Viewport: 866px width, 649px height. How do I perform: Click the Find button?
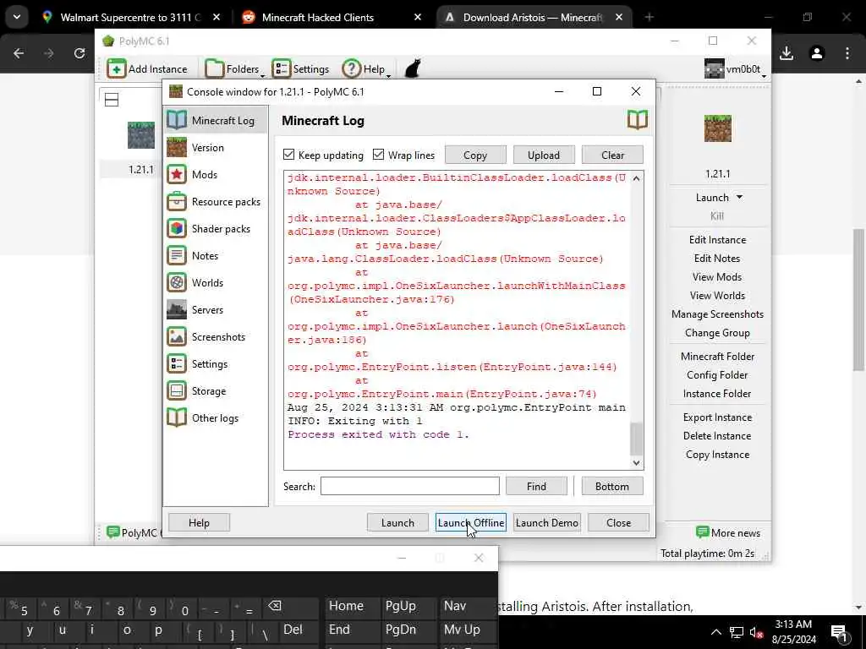(x=536, y=486)
